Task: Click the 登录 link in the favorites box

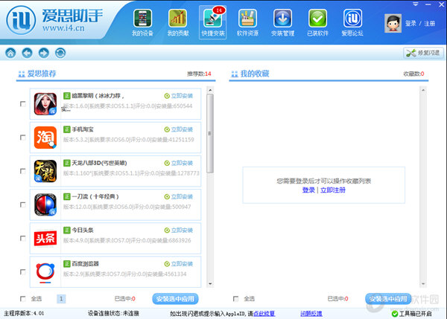Action: pyautogui.click(x=308, y=190)
